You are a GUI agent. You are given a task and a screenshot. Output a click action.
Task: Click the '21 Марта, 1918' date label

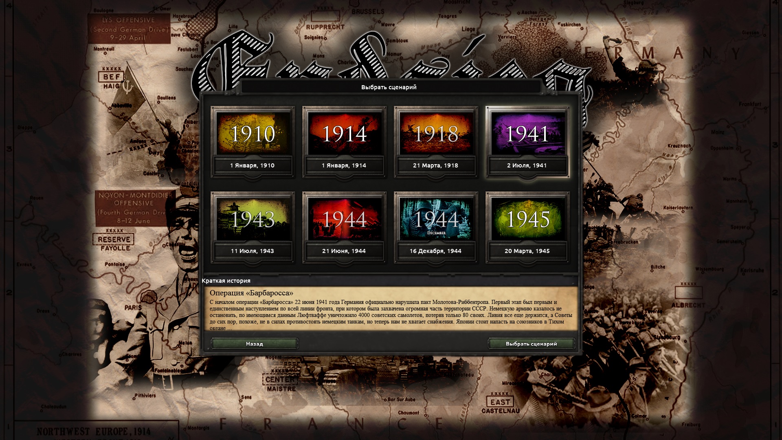click(x=435, y=165)
